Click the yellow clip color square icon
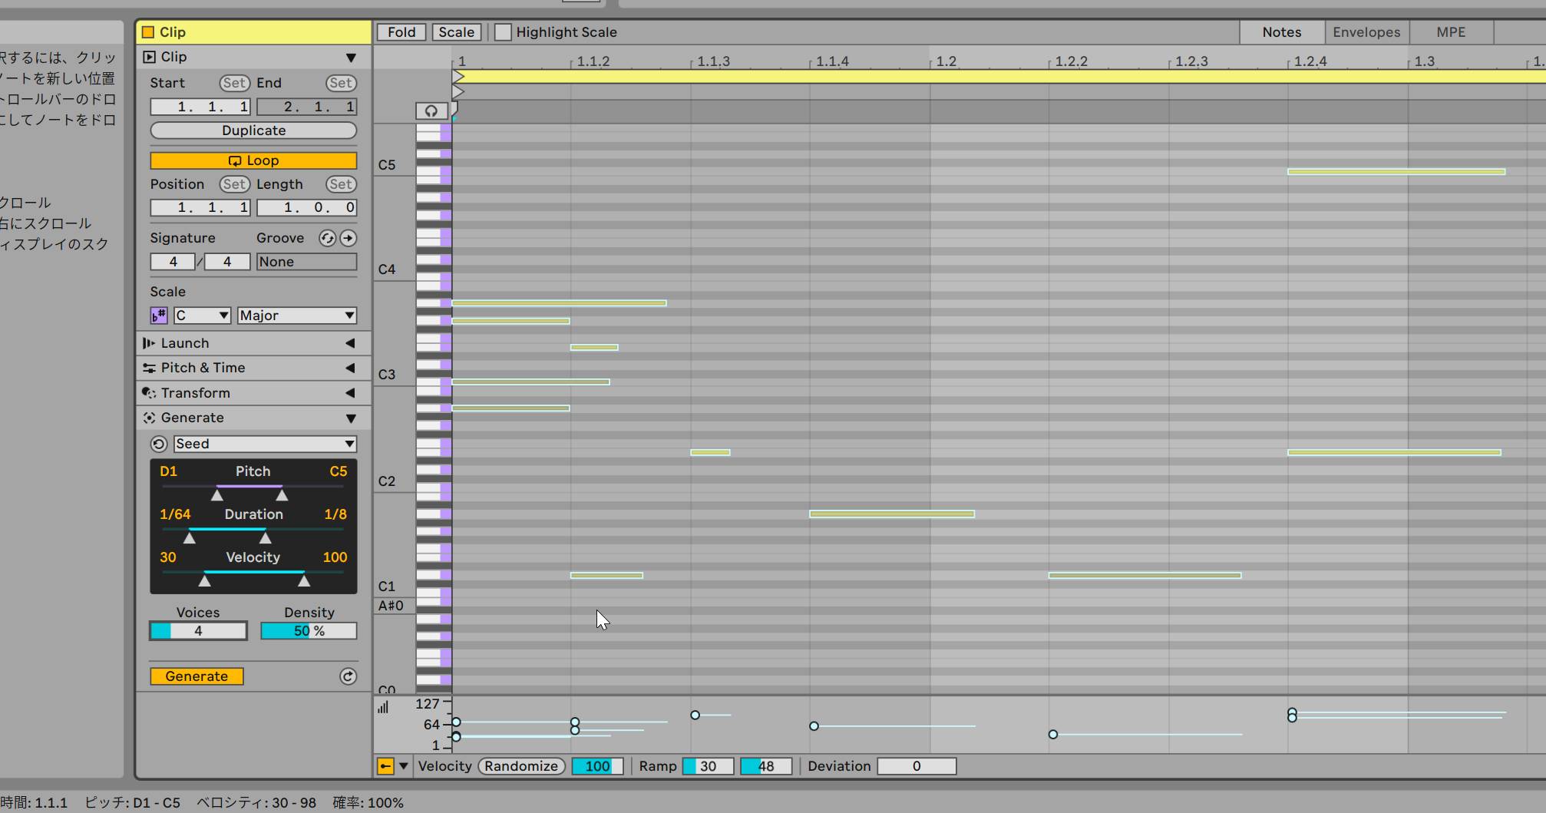Image resolution: width=1546 pixels, height=813 pixels. [x=148, y=32]
